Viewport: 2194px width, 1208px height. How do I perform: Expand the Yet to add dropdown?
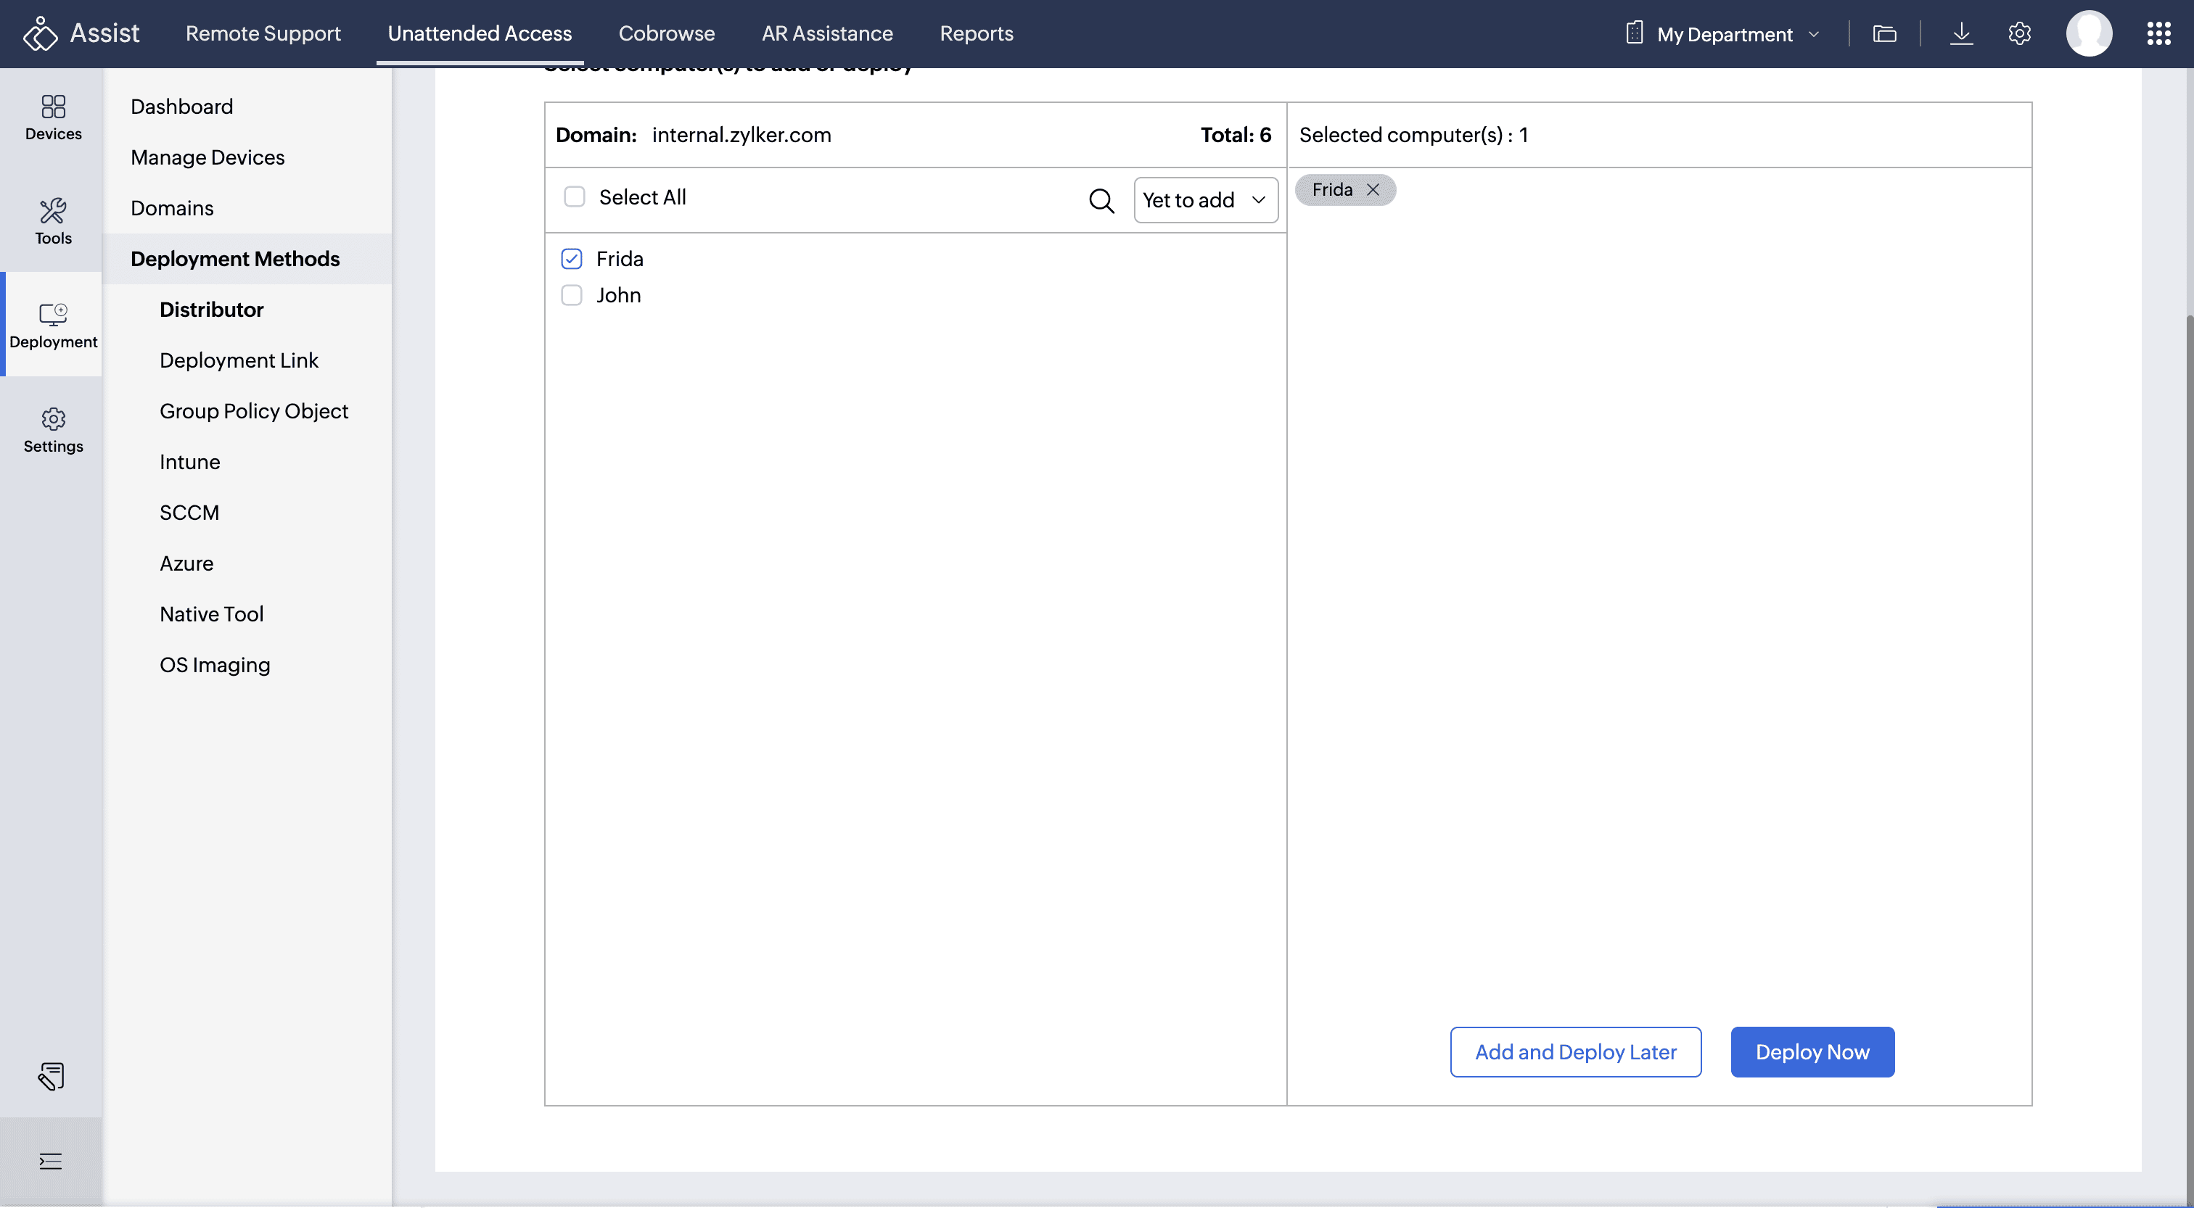(1205, 201)
